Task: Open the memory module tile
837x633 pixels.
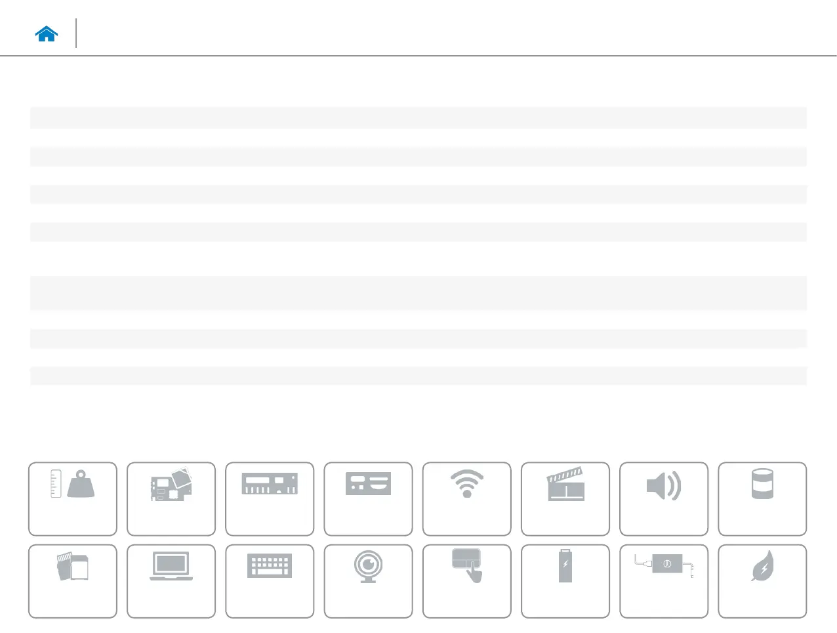Action: coord(270,499)
